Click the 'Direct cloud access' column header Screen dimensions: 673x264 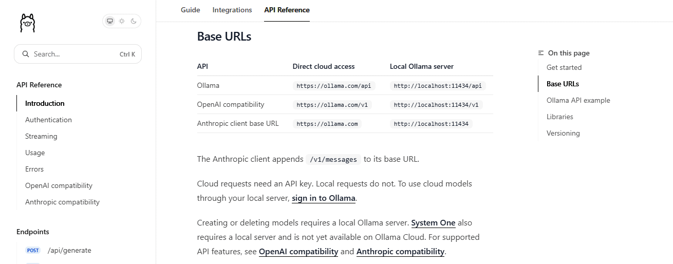(x=324, y=66)
